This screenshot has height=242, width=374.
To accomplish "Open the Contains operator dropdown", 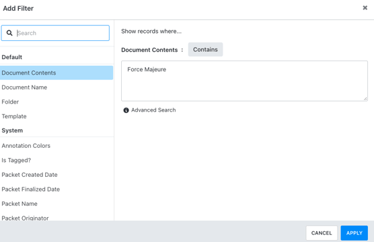I will coord(205,49).
